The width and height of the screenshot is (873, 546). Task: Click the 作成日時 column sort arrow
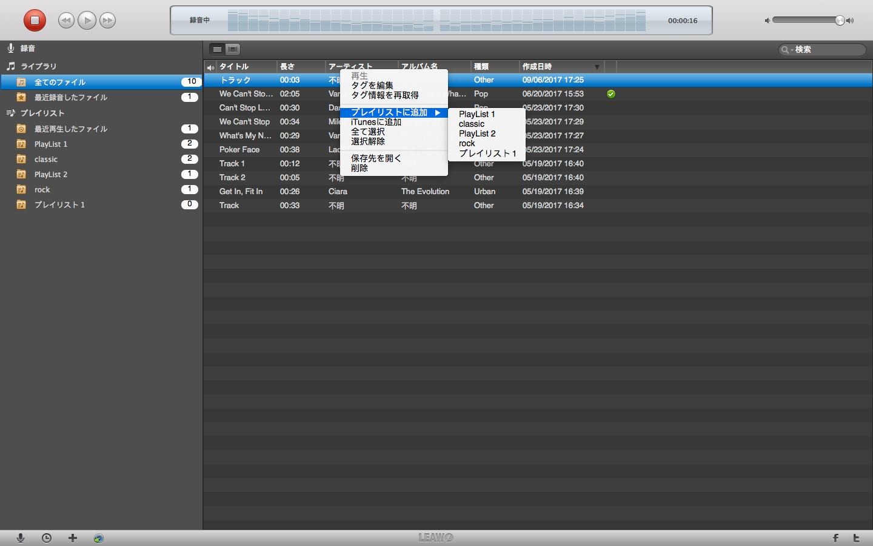tap(597, 67)
